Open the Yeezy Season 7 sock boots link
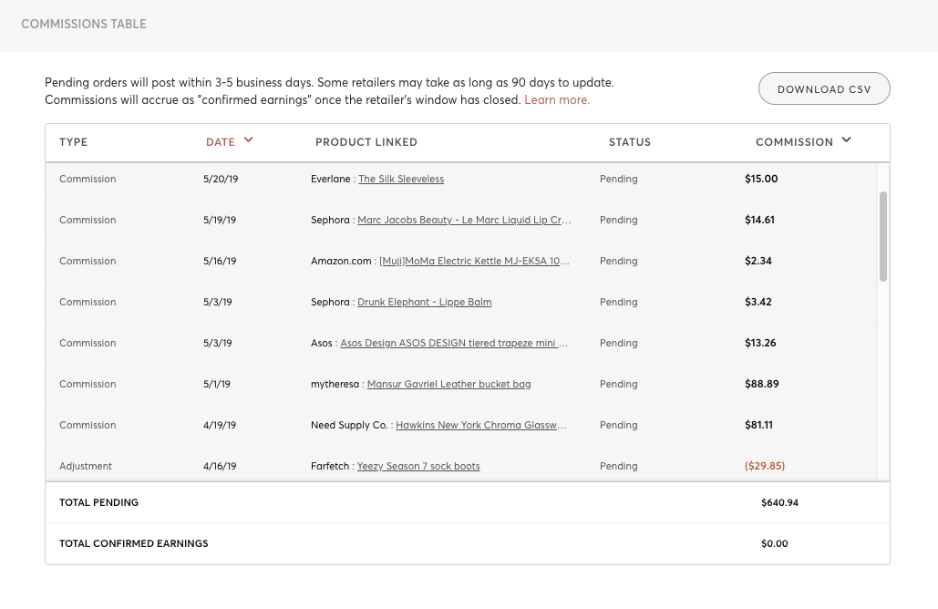The width and height of the screenshot is (938, 609). (x=418, y=467)
